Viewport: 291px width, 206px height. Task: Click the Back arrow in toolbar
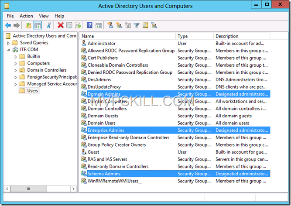(x=8, y=25)
